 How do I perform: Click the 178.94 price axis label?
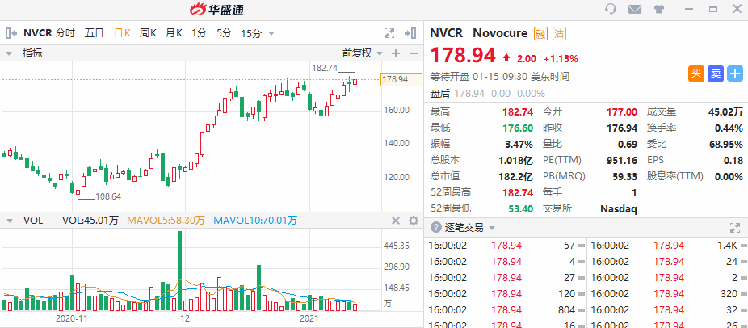tap(401, 79)
